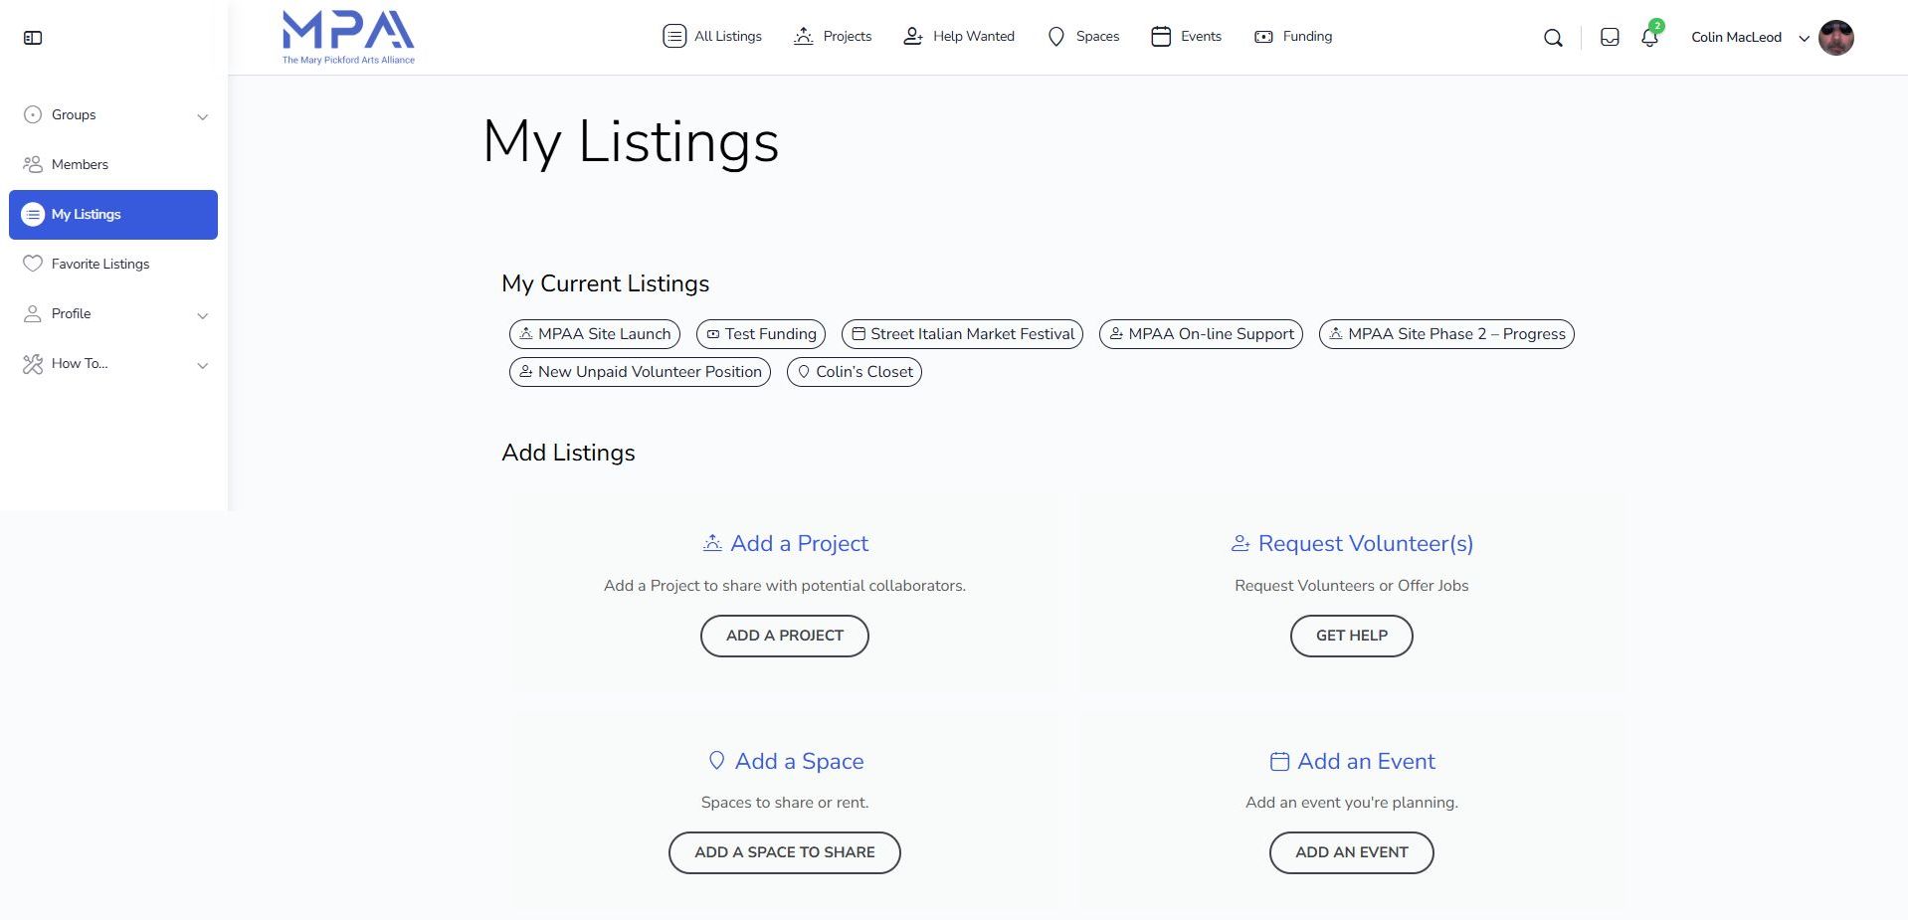Open the Colin's Closet listing tag
This screenshot has width=1908, height=920.
pos(854,372)
